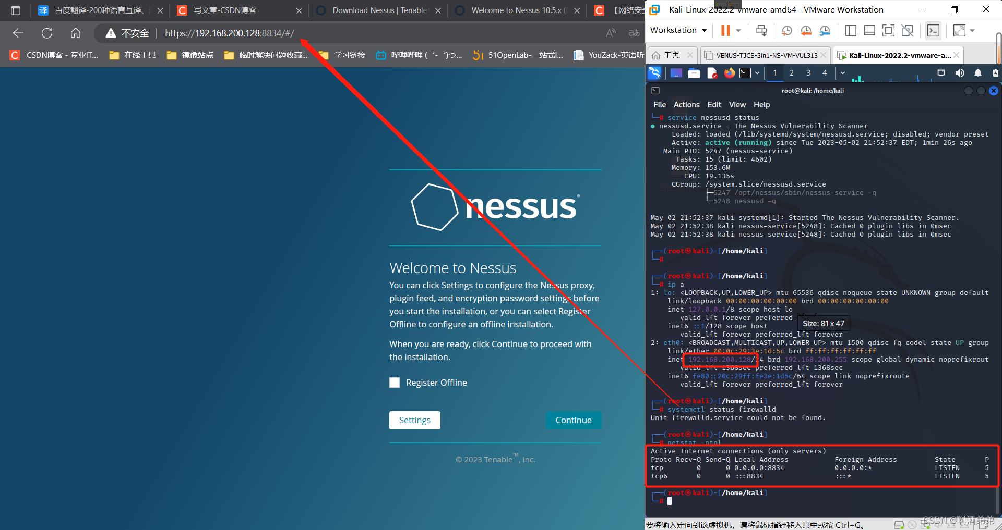This screenshot has height=530, width=1002.
Task: Switch to 百度翻译 browser tab
Action: pyautogui.click(x=100, y=10)
